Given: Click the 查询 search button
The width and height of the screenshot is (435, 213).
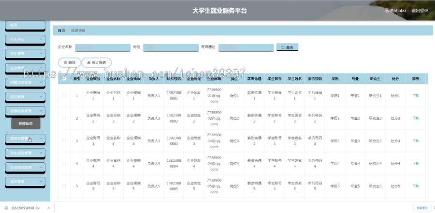Looking at the screenshot, I should tap(287, 47).
